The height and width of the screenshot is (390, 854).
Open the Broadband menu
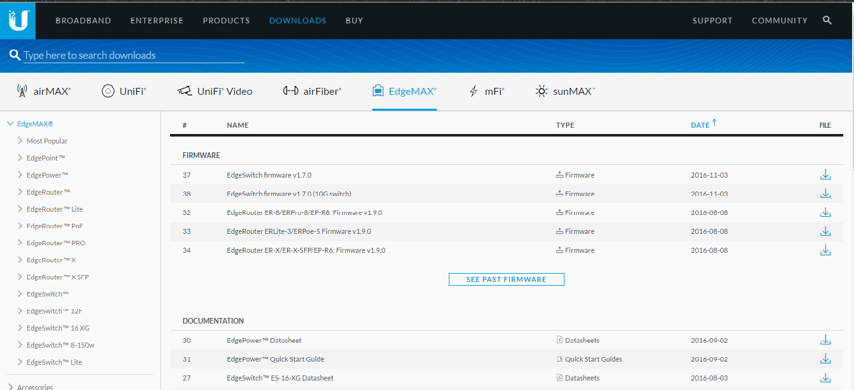(83, 20)
